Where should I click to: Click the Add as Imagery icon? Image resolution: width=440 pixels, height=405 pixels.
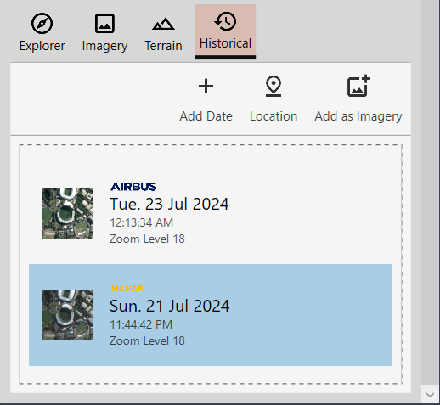358,86
